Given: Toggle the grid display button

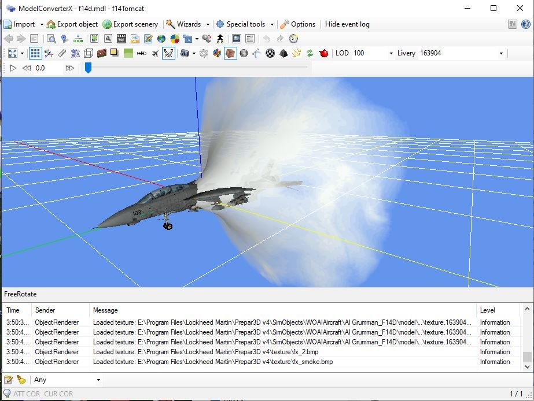Looking at the screenshot, I should [35, 53].
